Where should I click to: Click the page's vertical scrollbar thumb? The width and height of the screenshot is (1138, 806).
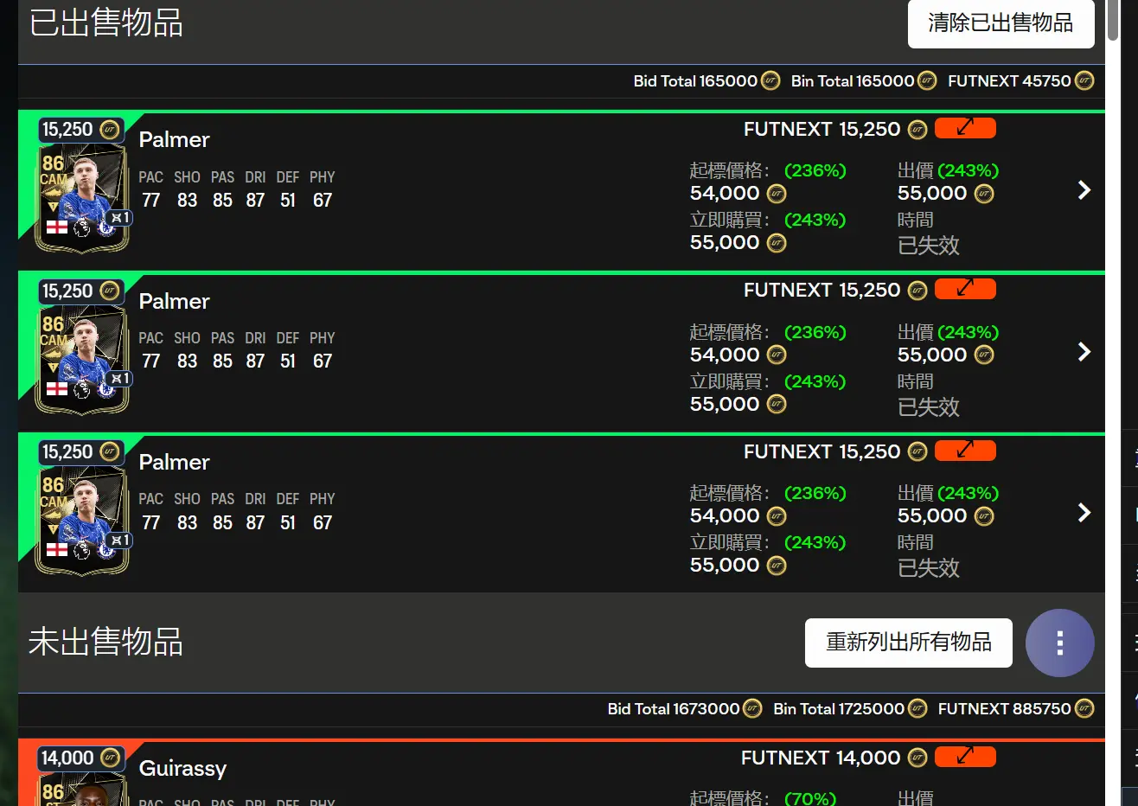point(1113,19)
